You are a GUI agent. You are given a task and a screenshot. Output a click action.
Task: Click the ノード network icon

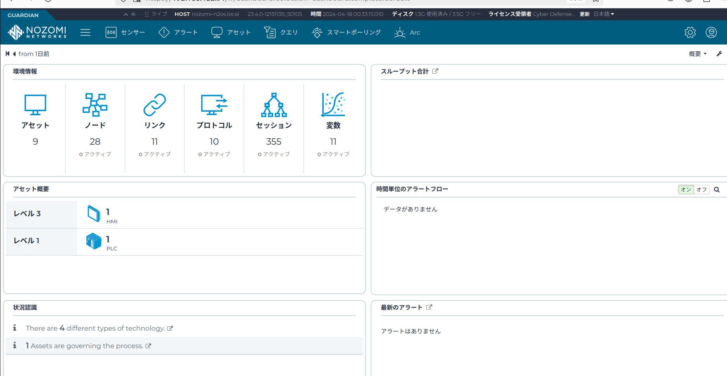(x=95, y=105)
